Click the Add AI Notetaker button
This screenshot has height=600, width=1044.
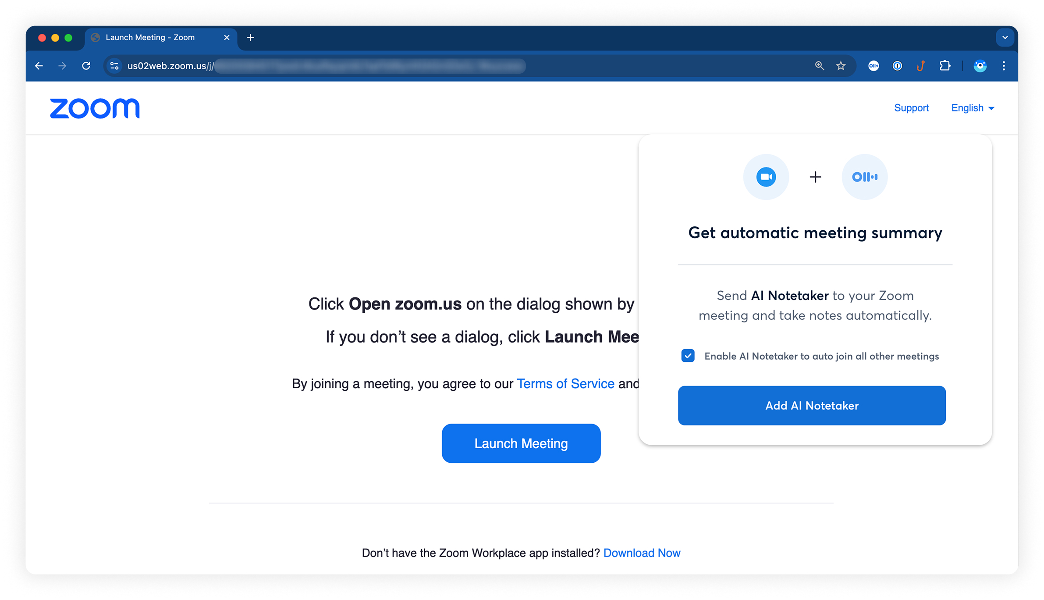tap(812, 405)
